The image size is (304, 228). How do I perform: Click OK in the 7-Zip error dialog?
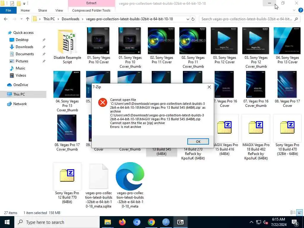(x=198, y=142)
